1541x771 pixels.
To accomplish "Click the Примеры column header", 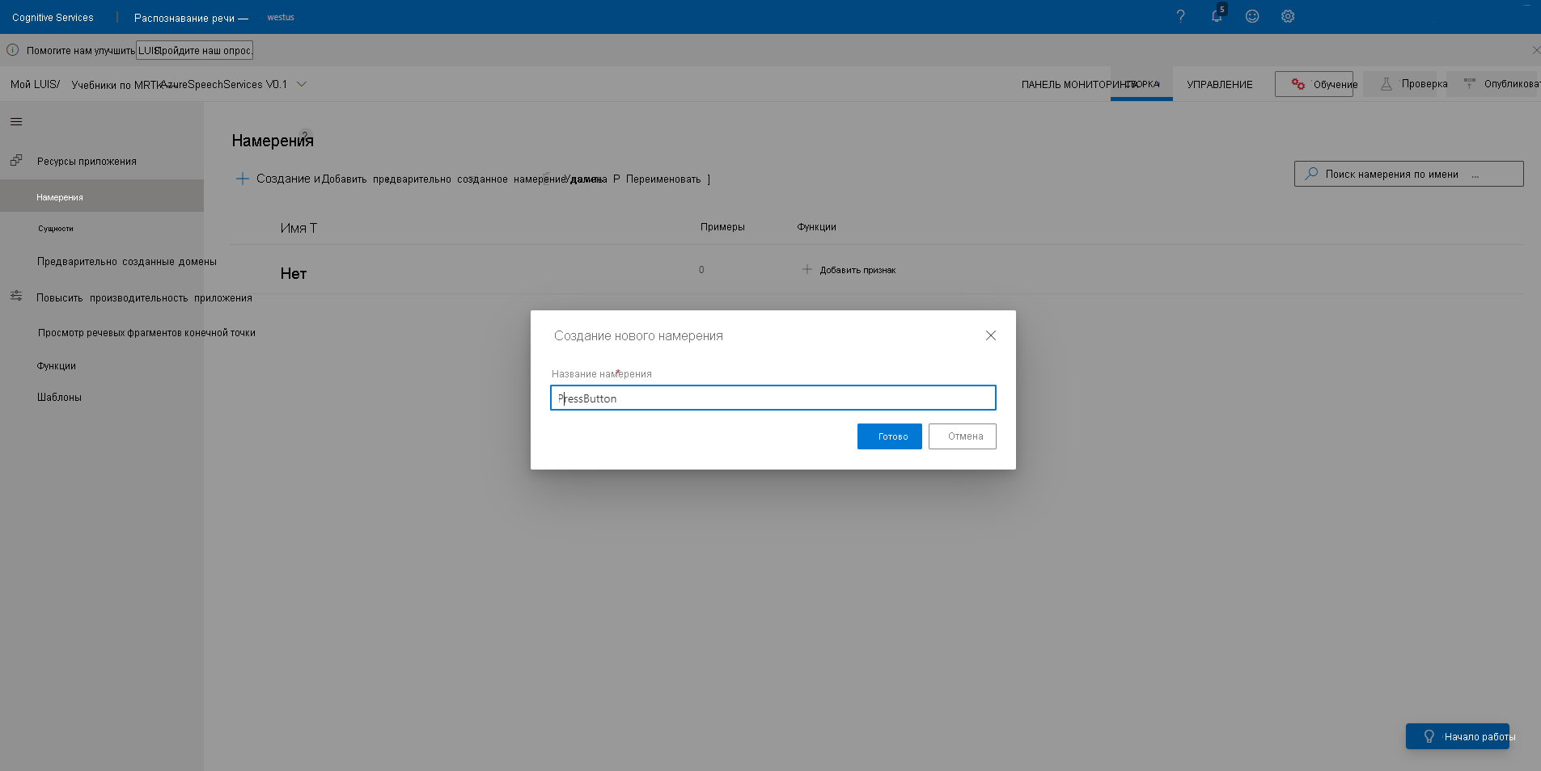I will point(722,227).
